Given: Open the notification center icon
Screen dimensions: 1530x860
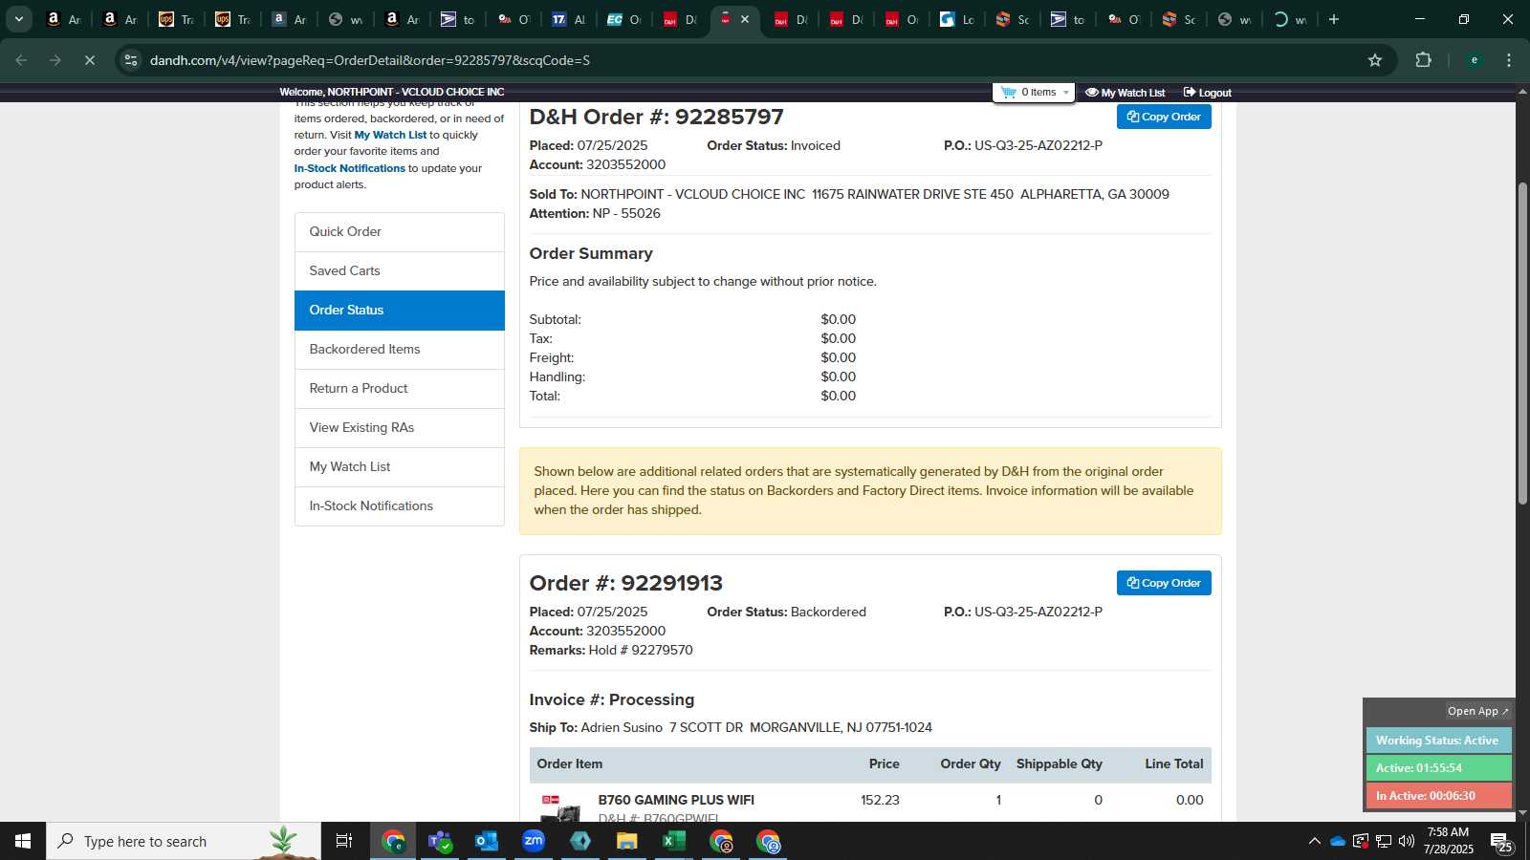Looking at the screenshot, I should tap(1500, 841).
